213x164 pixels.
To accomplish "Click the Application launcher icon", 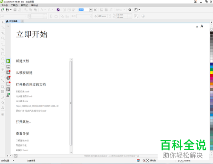I will (136, 10).
